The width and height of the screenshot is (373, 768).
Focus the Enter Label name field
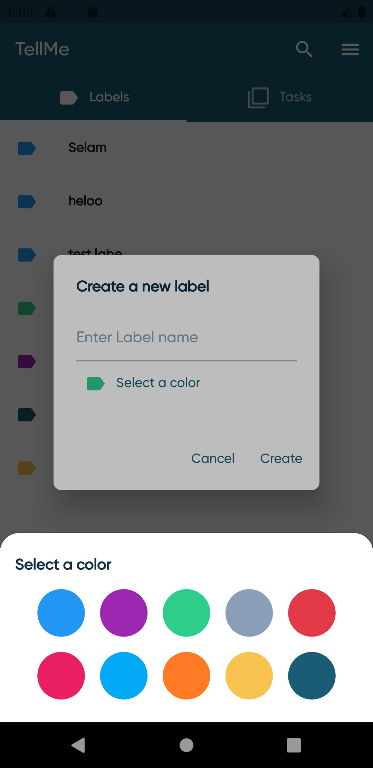click(x=186, y=338)
